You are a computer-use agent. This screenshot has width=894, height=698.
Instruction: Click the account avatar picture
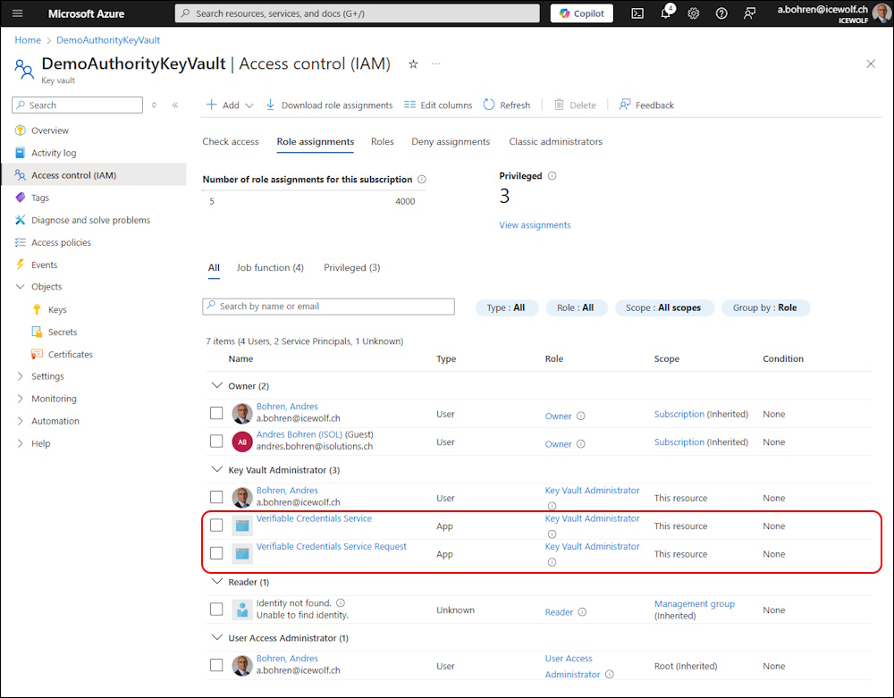tap(881, 13)
